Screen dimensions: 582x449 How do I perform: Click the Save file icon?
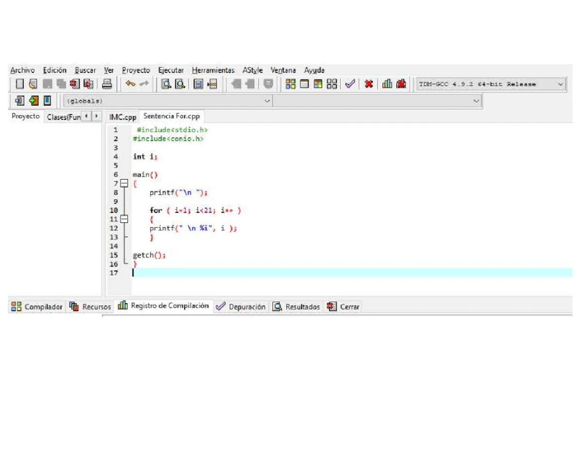click(47, 84)
